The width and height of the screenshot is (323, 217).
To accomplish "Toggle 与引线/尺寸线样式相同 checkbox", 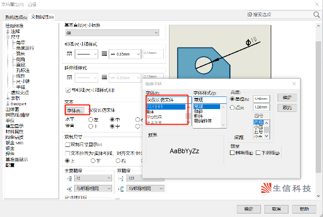I will [x=68, y=90].
